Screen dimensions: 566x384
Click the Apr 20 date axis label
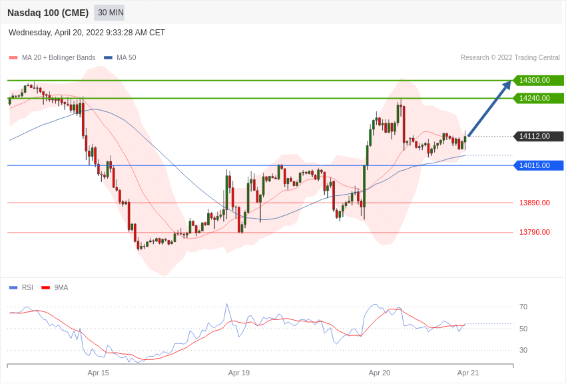380,373
